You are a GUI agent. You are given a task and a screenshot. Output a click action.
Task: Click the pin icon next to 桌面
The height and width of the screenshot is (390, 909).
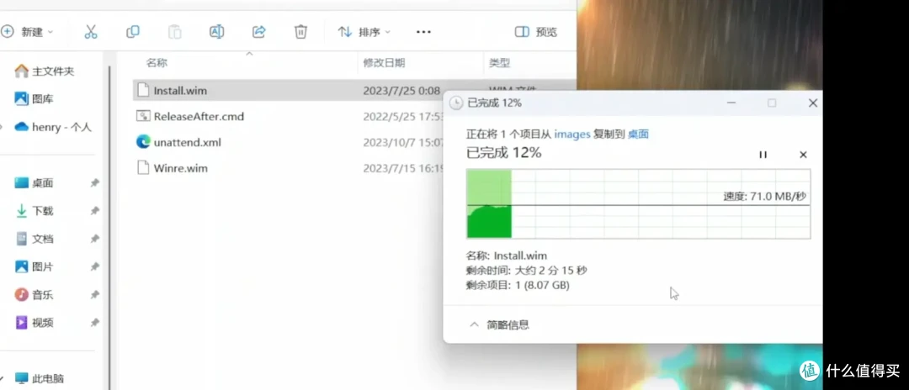coord(94,183)
